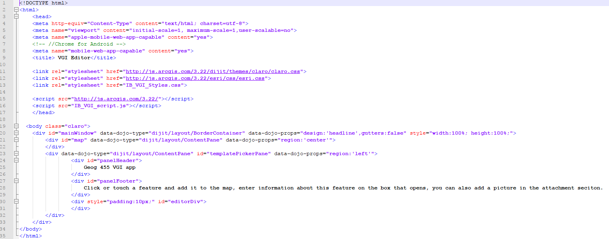Click the VGI Editor title text
The height and width of the screenshot is (239, 609).
click(x=74, y=58)
